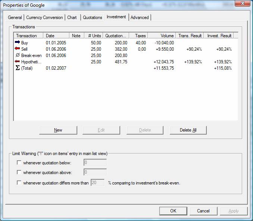253x221 pixels.
Task: Confirm with the OK button
Action: click(173, 211)
